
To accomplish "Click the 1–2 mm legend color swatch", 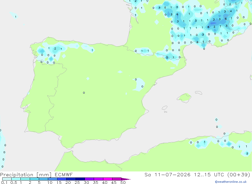I will coord(25,179).
